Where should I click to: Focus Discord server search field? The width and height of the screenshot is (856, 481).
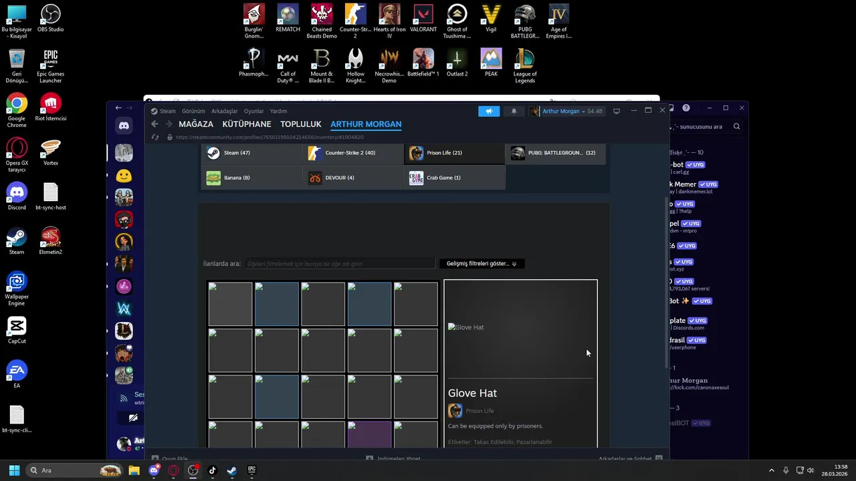(x=706, y=126)
